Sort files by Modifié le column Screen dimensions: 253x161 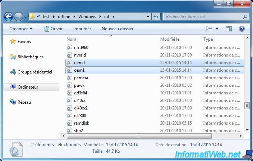tap(170, 39)
